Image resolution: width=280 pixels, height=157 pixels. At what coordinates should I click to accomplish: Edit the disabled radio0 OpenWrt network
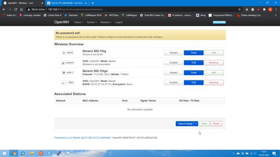[x=194, y=63]
